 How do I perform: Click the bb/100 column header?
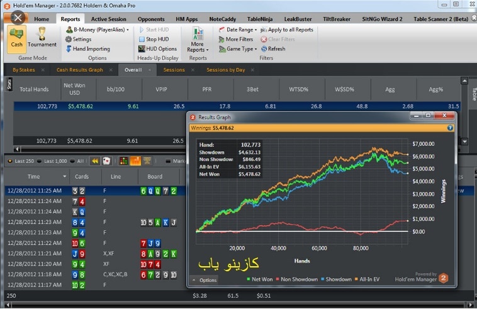point(120,89)
